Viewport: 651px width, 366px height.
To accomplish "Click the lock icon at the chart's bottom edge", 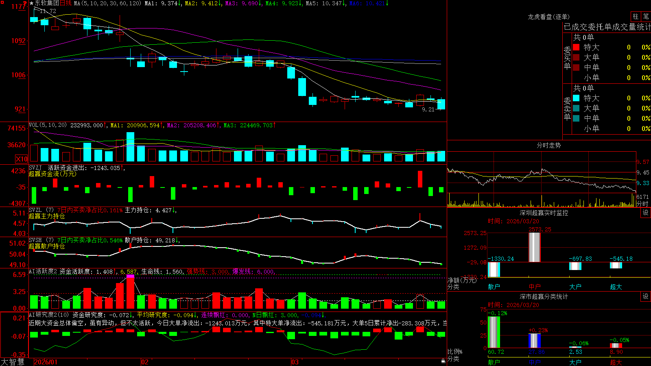I will coord(443,361).
